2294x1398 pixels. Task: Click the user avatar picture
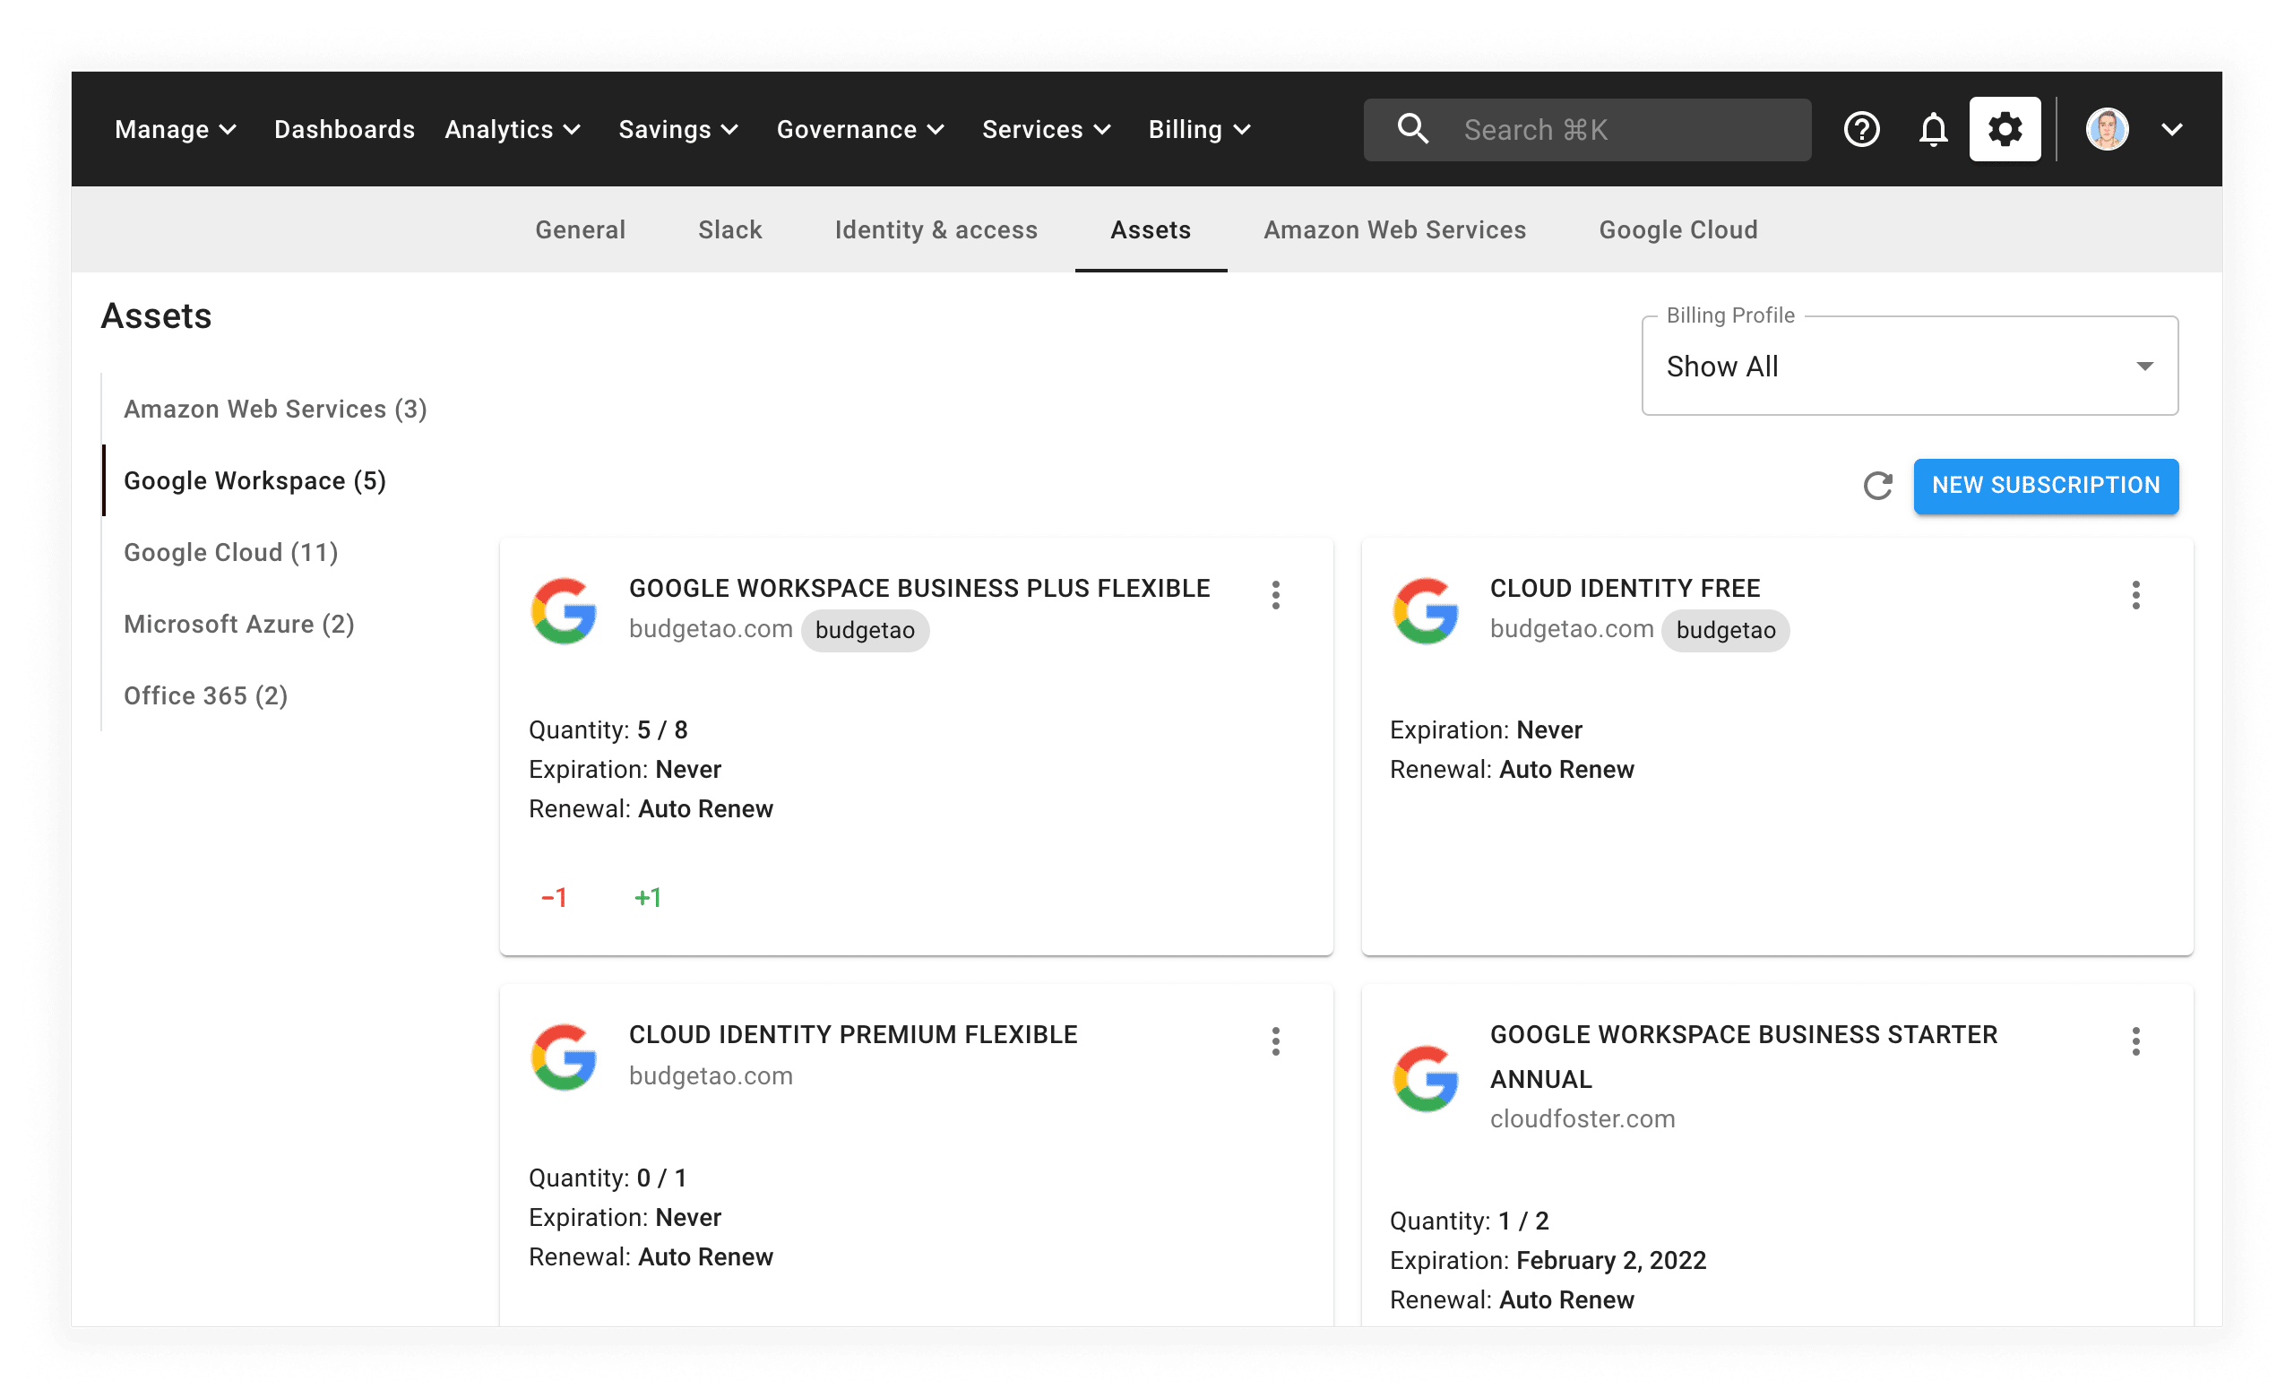pyautogui.click(x=2107, y=129)
